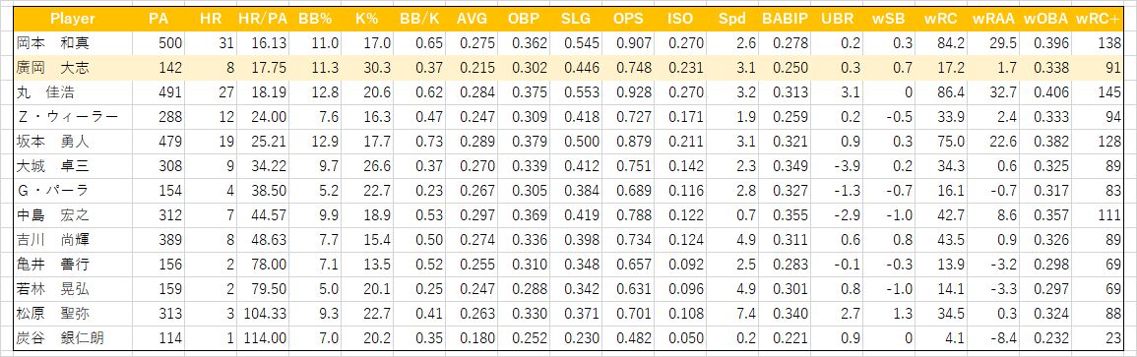This screenshot has height=357, width=1137.
Task: Select the Z・ウィーラー name cell
Action: click(73, 117)
